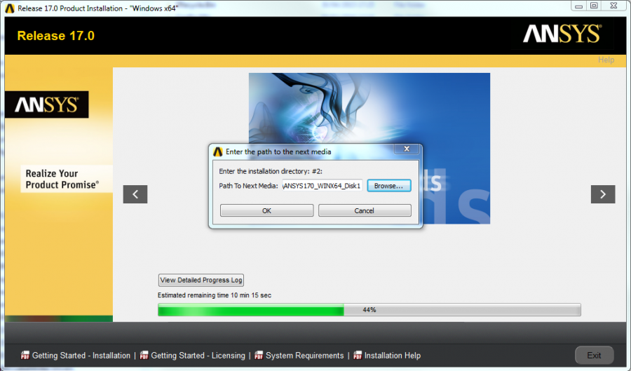Image resolution: width=631 pixels, height=371 pixels.
Task: Click the 'Release 17.0' header text
Action: point(55,36)
